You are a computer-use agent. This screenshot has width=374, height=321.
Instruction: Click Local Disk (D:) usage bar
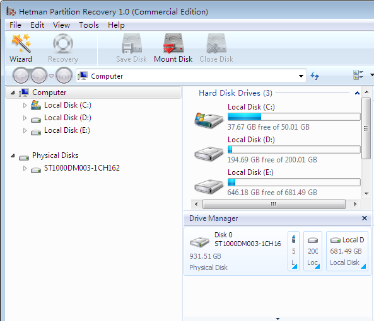(x=294, y=149)
